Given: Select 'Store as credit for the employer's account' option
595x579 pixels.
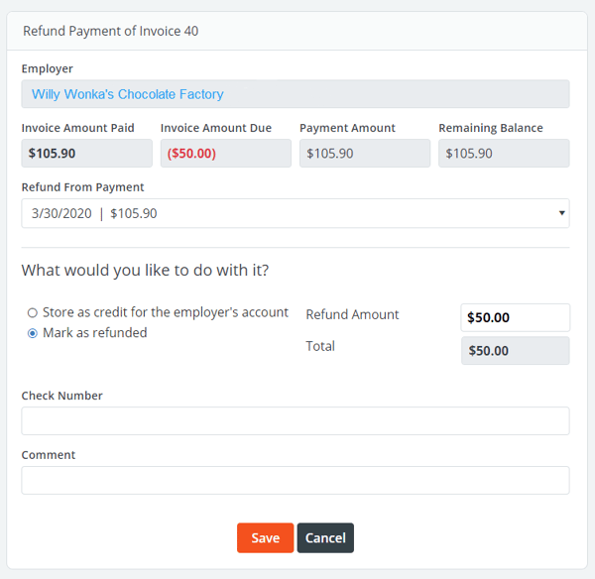Looking at the screenshot, I should pyautogui.click(x=33, y=312).
